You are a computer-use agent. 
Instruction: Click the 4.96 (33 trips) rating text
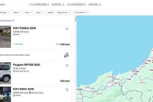20,93
